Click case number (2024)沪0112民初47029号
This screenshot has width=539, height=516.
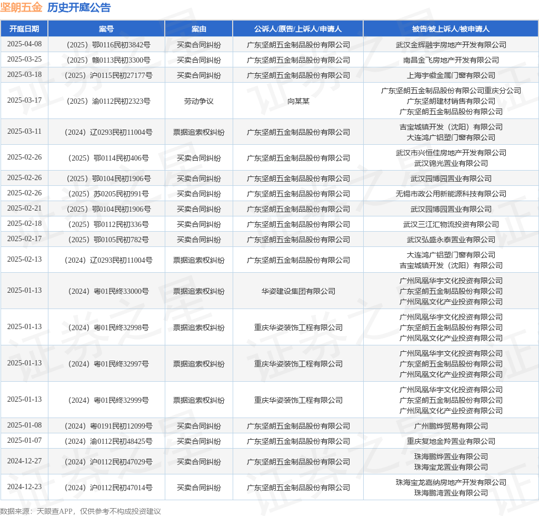(108, 462)
